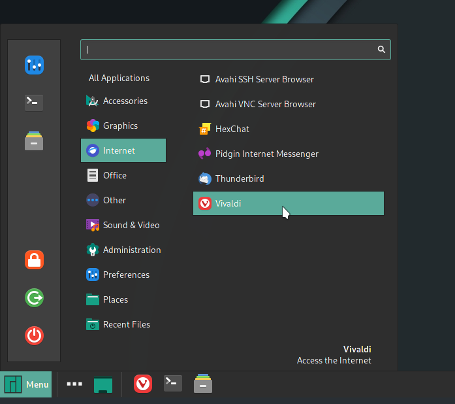
Task: Click the green logout icon
Action: point(34,298)
